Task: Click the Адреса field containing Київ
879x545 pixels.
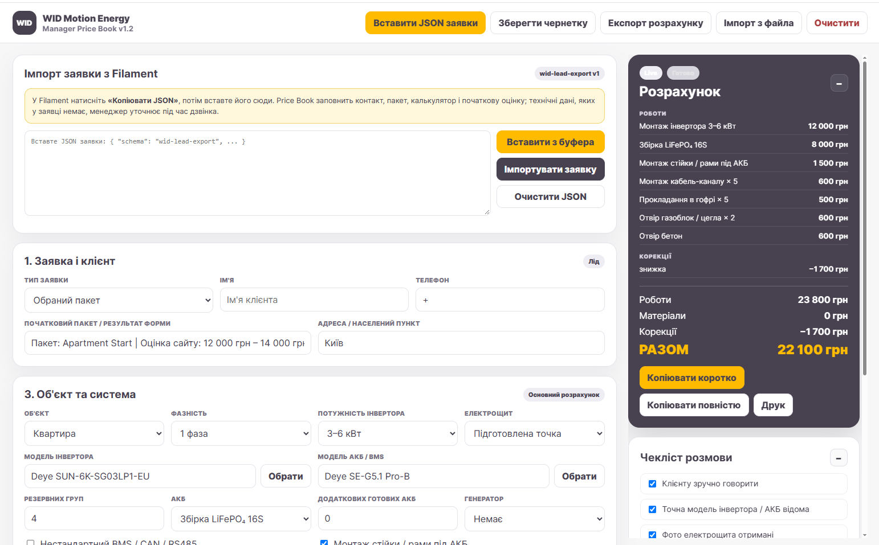Action: (461, 343)
